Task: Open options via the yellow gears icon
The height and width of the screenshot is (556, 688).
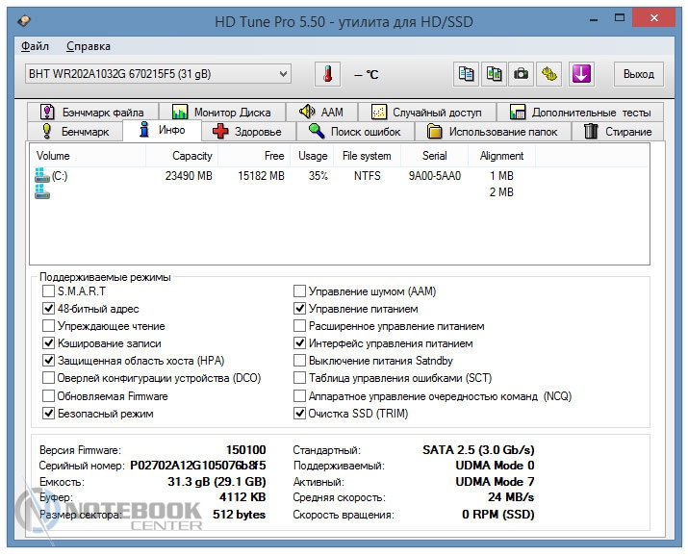Action: 549,74
